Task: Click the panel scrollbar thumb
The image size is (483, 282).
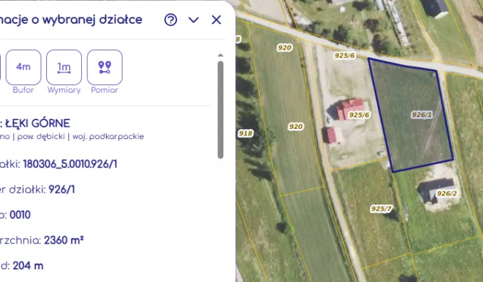Action: pos(220,109)
